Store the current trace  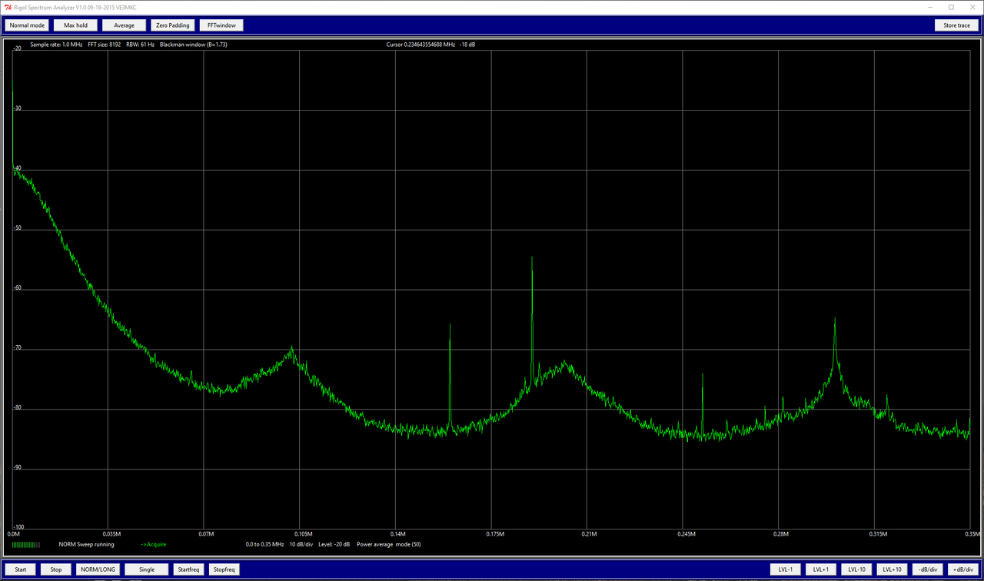pyautogui.click(x=956, y=25)
